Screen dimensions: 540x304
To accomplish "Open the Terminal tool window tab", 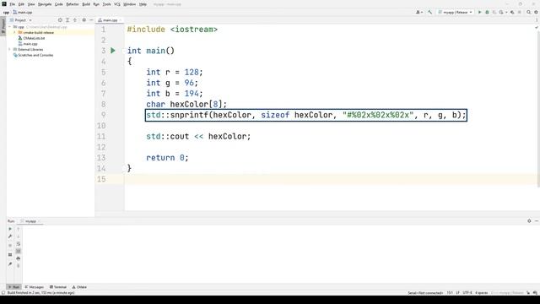I will [58, 287].
